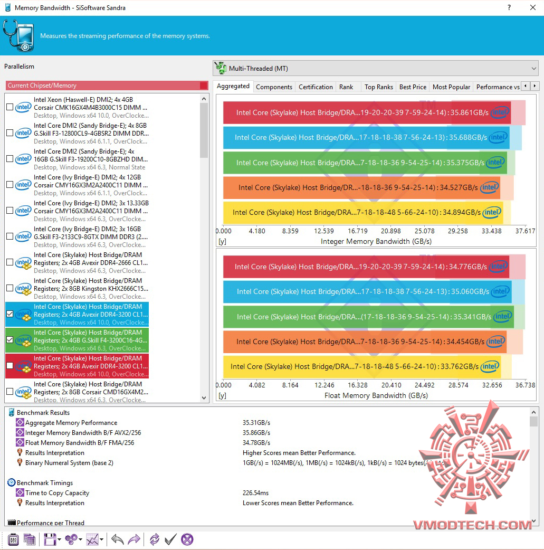The height and width of the screenshot is (550, 544).
Task: Click the [y] axis toggle under Float chart
Action: (x=222, y=396)
